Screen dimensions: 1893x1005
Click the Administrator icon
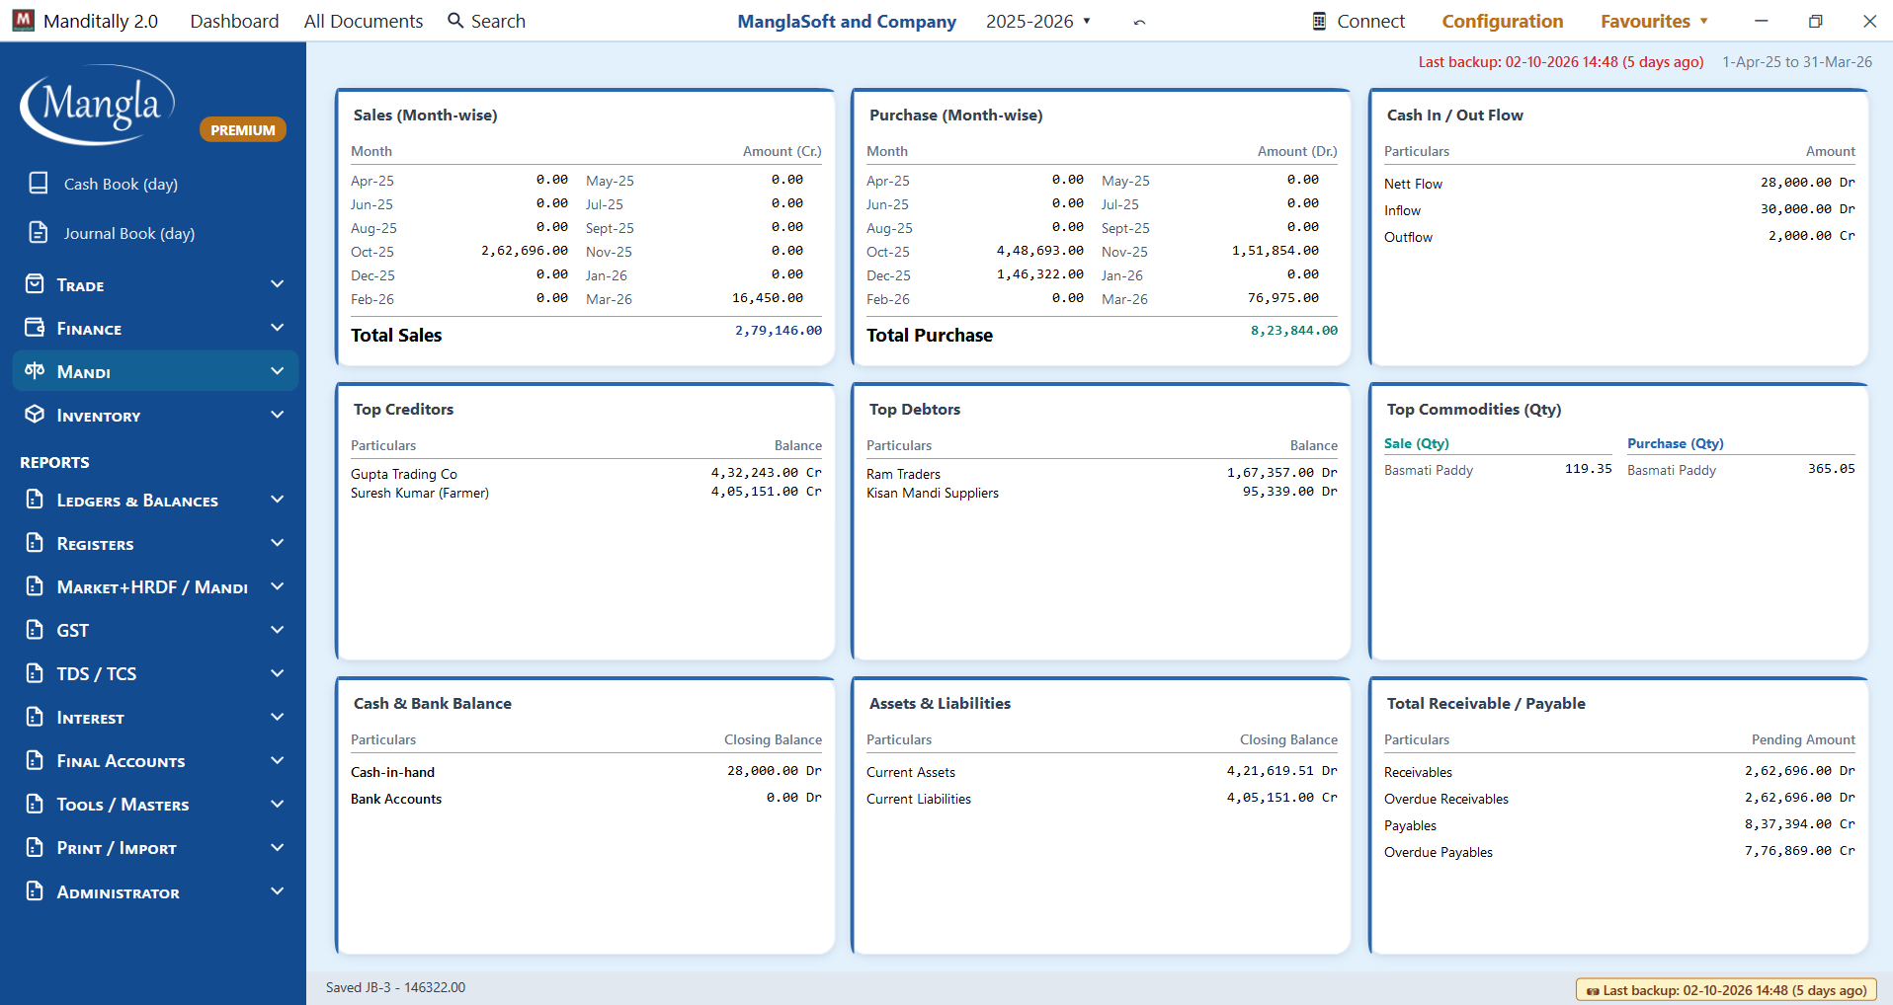(x=35, y=891)
